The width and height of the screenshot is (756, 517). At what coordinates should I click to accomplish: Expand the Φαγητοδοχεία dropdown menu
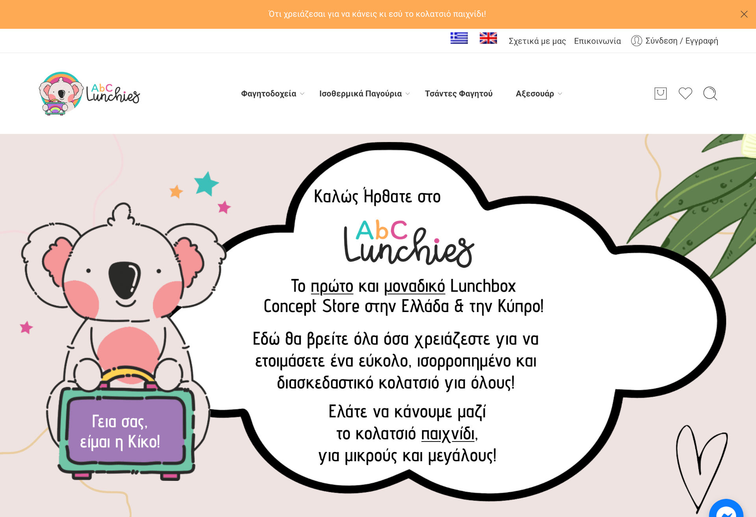272,94
